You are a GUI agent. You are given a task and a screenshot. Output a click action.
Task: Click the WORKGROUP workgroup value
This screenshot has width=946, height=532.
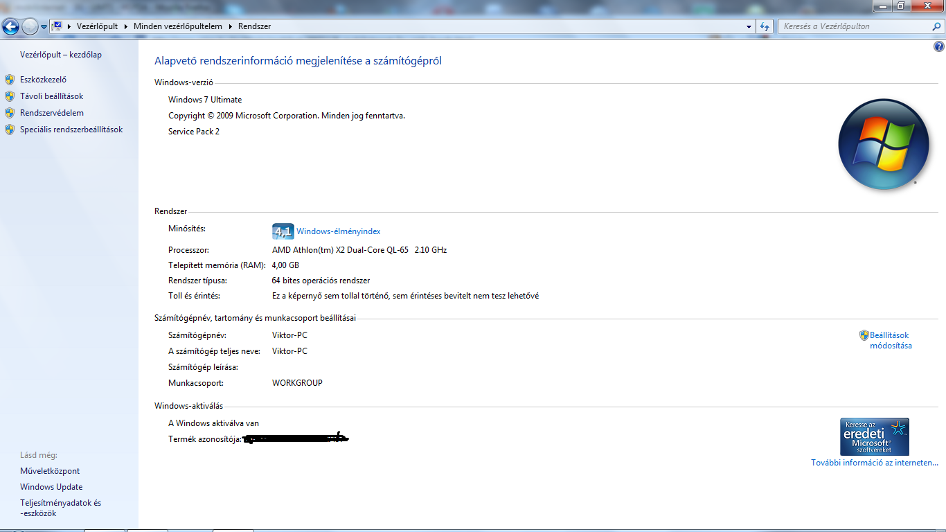[297, 383]
